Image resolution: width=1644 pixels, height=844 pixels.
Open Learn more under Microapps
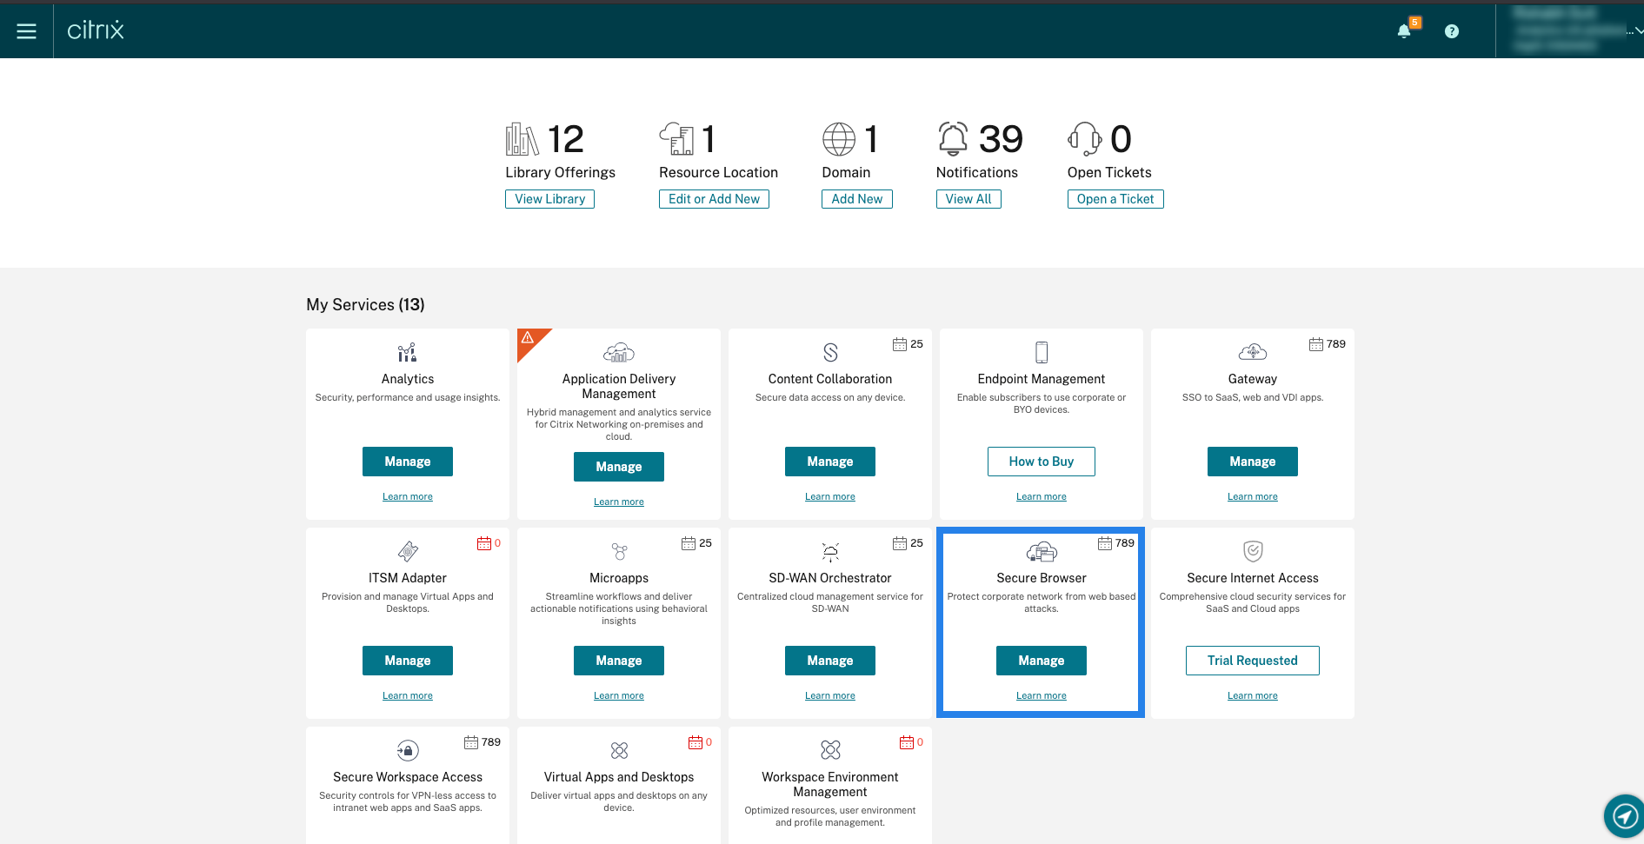tap(619, 696)
